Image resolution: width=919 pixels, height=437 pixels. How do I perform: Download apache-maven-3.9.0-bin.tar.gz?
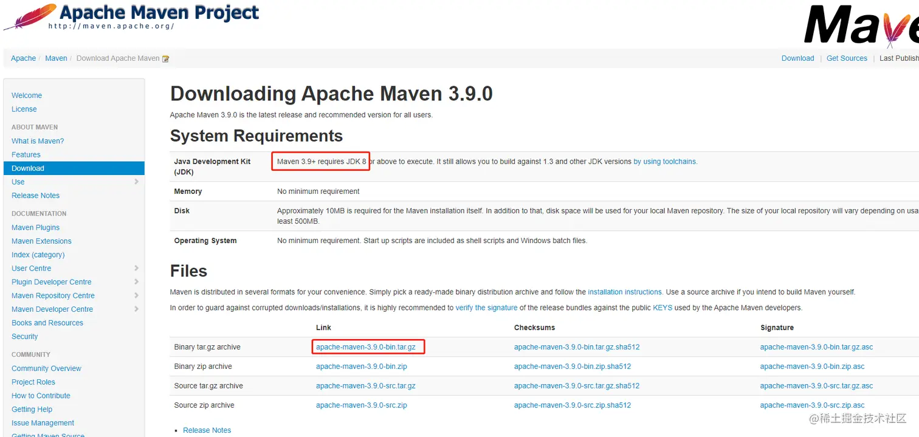point(366,347)
